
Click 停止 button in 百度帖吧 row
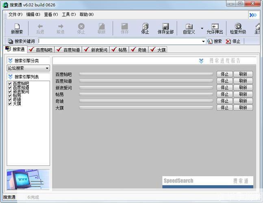click(x=225, y=74)
